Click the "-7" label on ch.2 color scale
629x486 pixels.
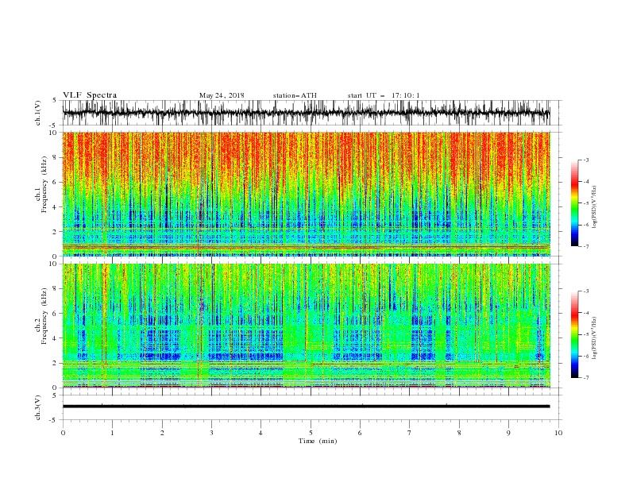pos(585,377)
